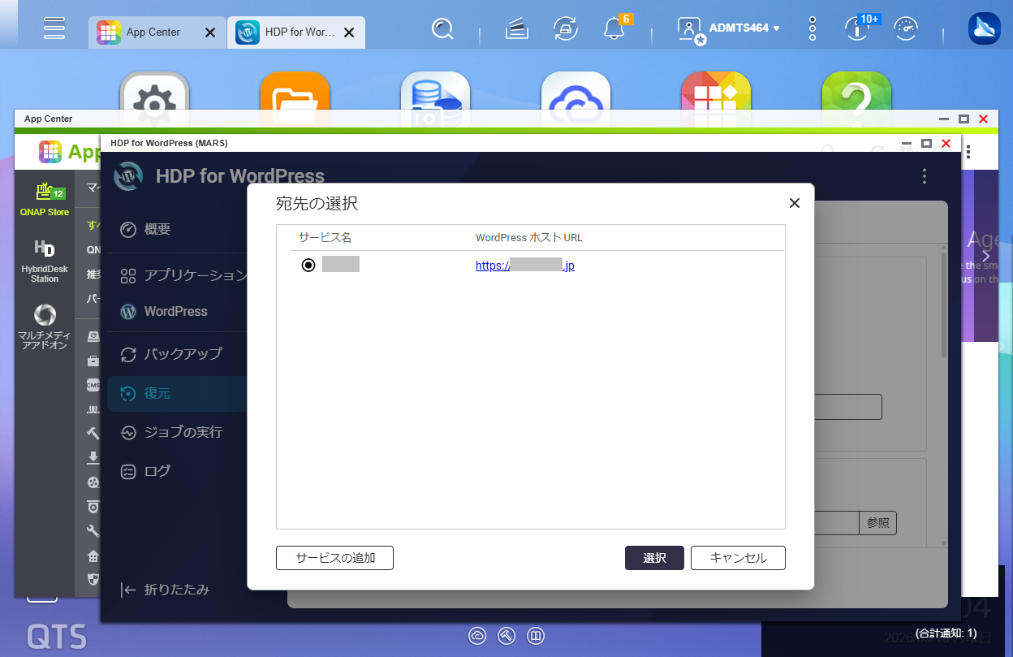This screenshot has width=1013, height=657.
Task: Open the バックアップ sidebar menu item
Action: (173, 354)
